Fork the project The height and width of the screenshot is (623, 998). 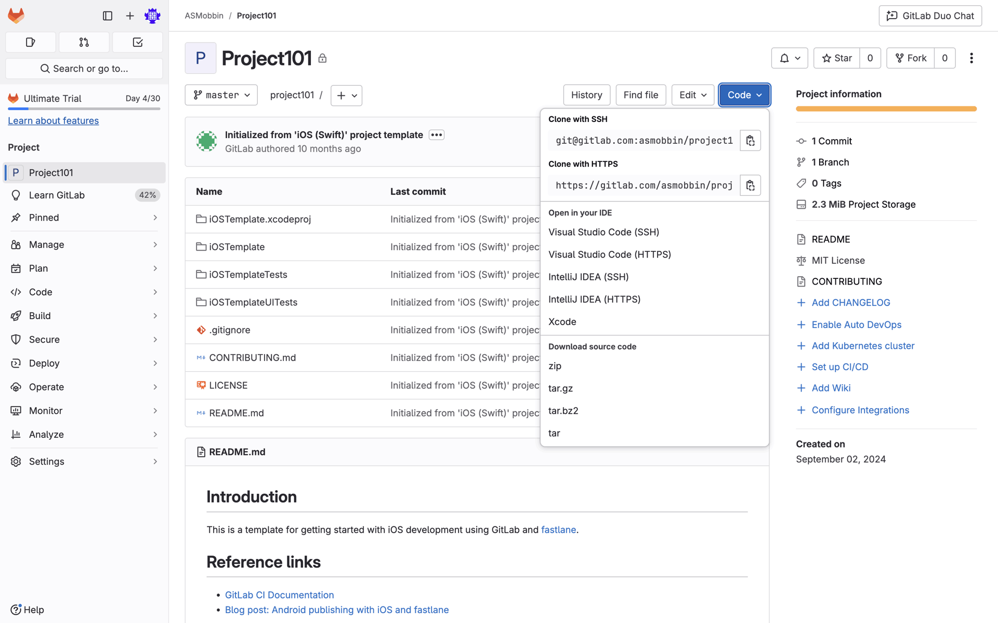(x=911, y=58)
